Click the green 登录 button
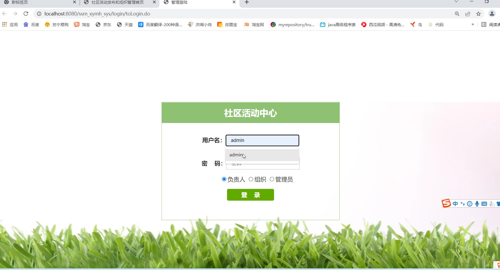Viewport: 500px width, 270px height. 251,195
